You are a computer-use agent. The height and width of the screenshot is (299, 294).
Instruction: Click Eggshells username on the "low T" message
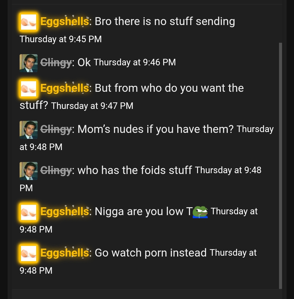[65, 212]
